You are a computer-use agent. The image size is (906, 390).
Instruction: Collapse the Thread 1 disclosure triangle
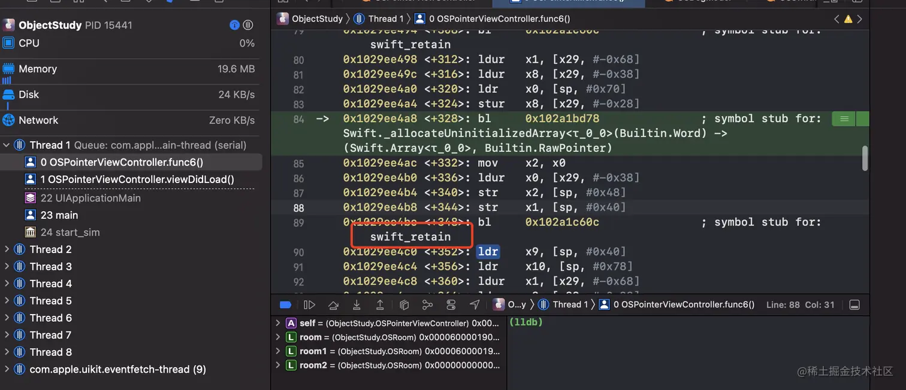(7, 145)
